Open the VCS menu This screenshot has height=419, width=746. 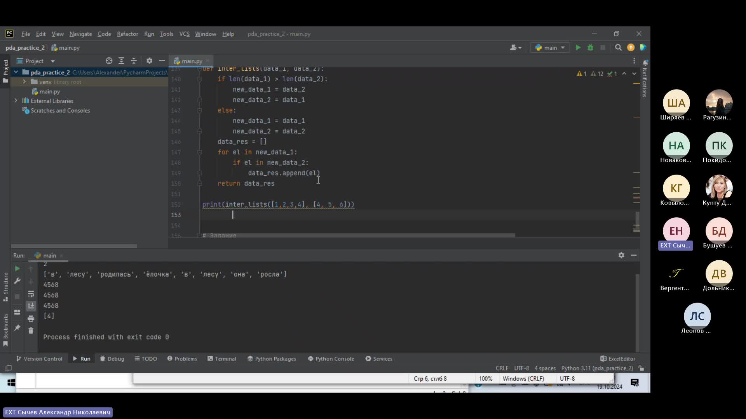point(185,34)
